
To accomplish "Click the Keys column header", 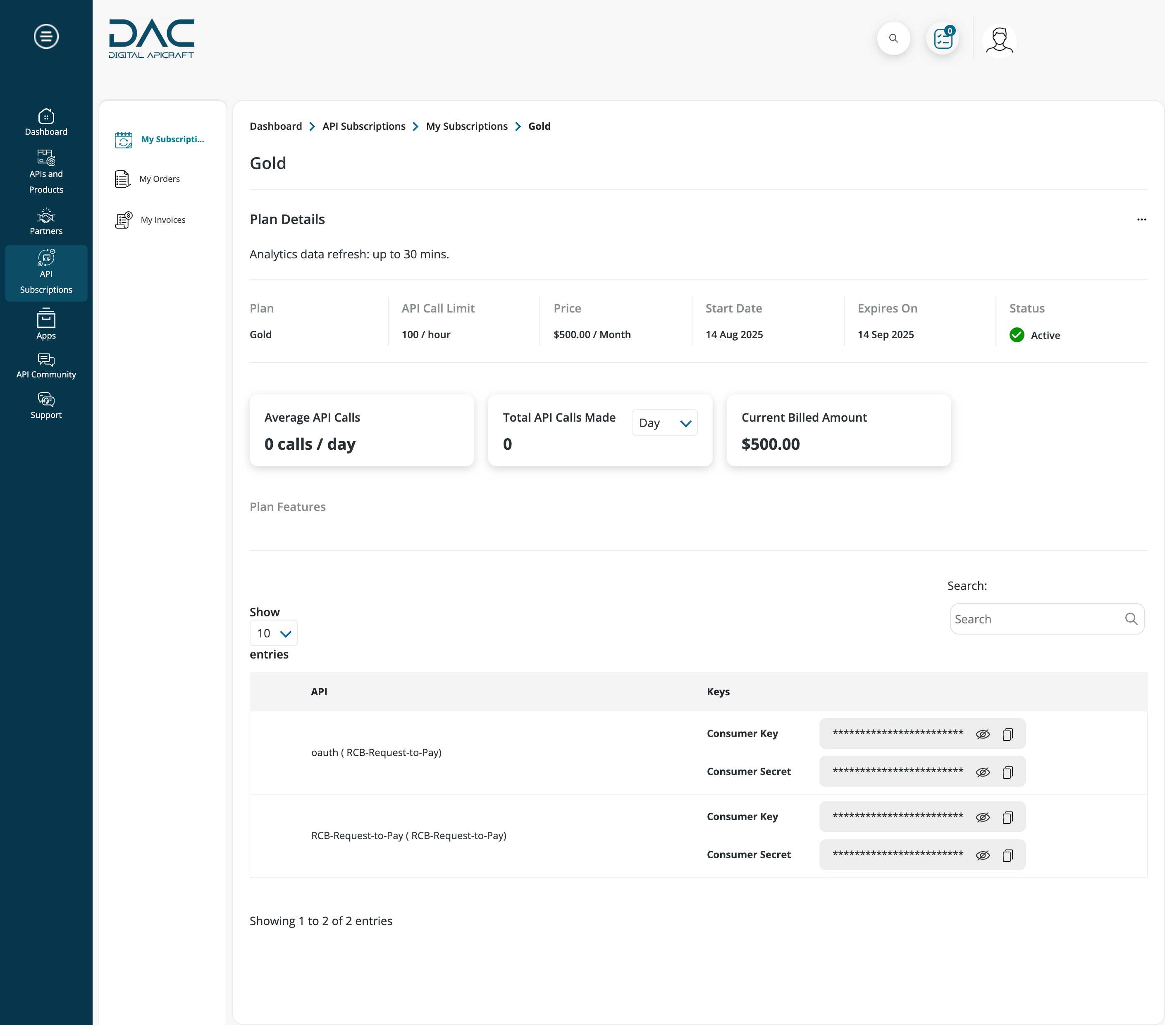I will coord(718,692).
